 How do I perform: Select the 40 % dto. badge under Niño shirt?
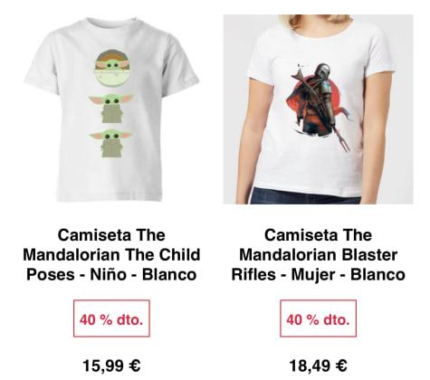[x=111, y=318]
